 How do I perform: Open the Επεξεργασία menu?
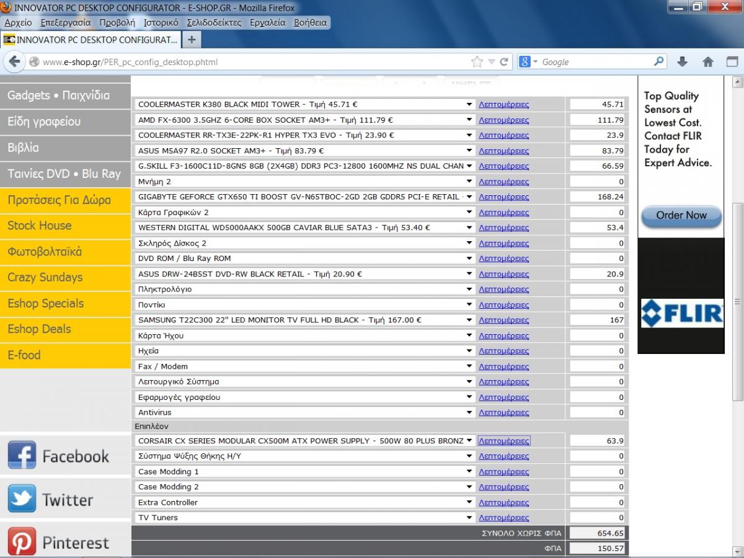[x=65, y=22]
